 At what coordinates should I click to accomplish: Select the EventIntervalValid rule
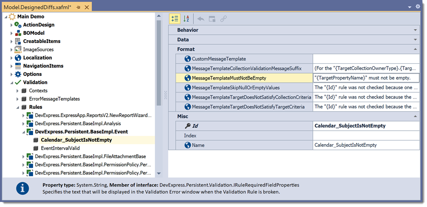[60, 148]
